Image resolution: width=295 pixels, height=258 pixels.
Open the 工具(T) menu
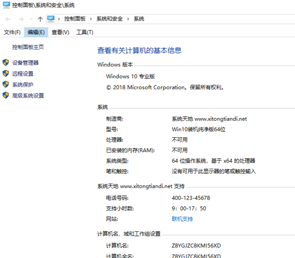[x=85, y=32]
